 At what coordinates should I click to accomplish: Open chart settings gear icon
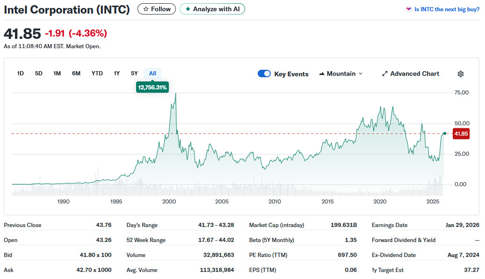460,74
